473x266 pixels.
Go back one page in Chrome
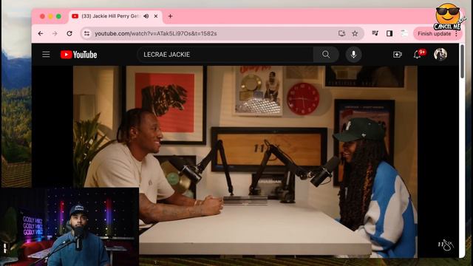tap(41, 33)
